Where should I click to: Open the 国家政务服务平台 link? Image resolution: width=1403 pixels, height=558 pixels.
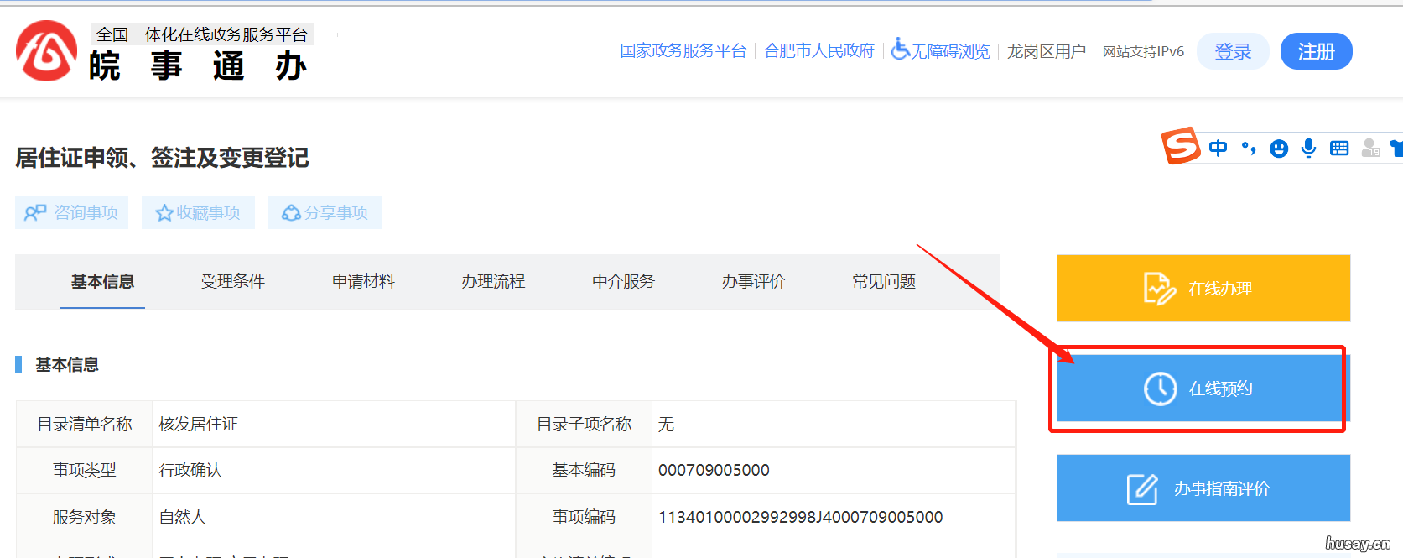[x=683, y=51]
